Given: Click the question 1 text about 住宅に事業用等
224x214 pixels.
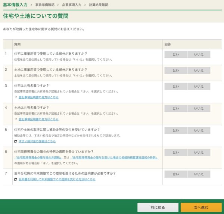Looking at the screenshot, I should tap(50, 54).
